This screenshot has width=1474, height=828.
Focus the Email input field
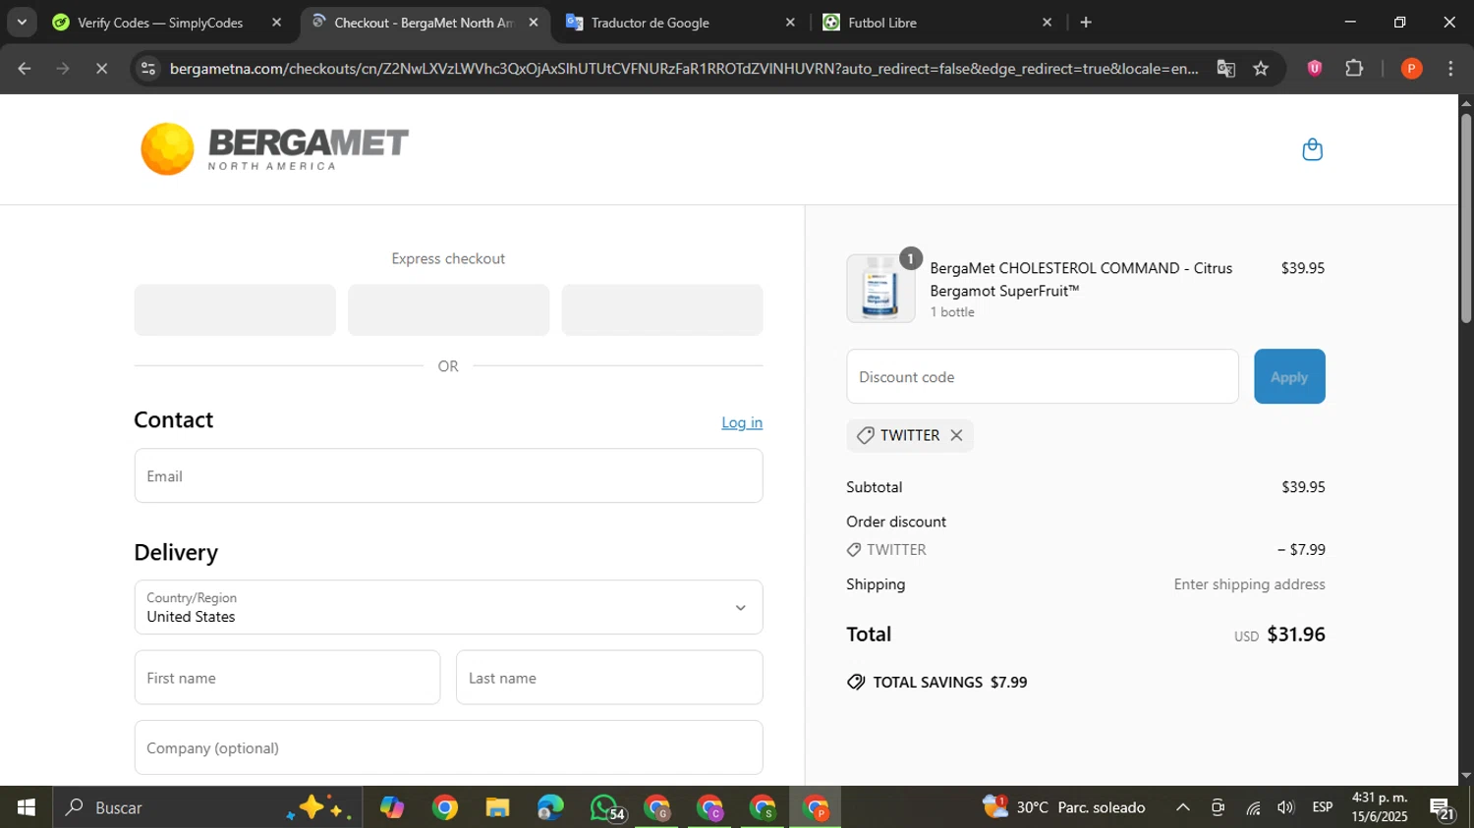[448, 475]
